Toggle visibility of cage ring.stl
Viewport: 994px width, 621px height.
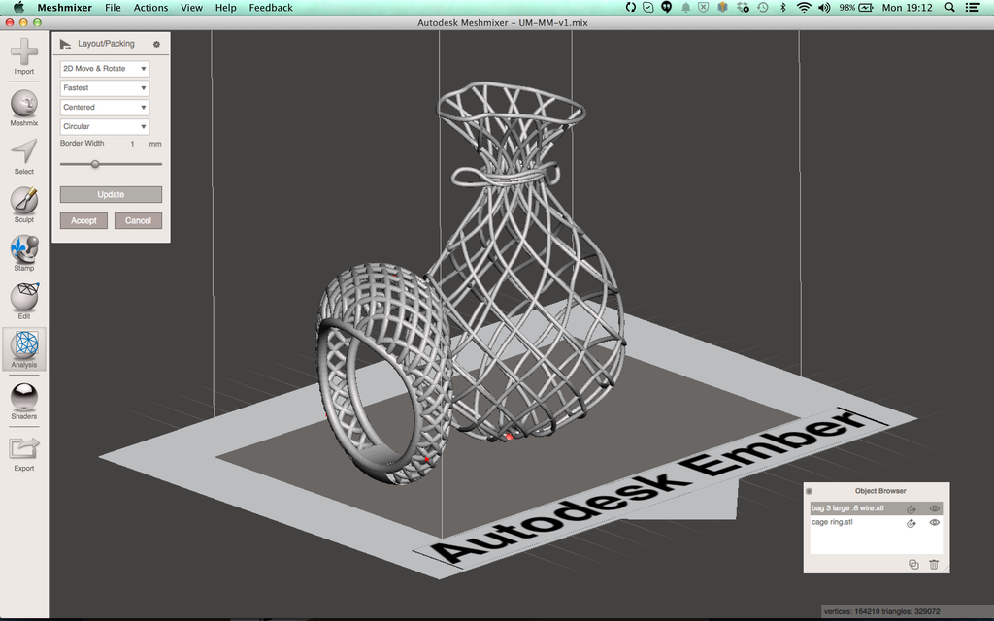[x=934, y=523]
